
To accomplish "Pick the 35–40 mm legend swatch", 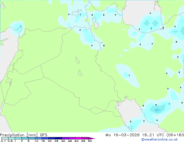I will click(72, 138).
